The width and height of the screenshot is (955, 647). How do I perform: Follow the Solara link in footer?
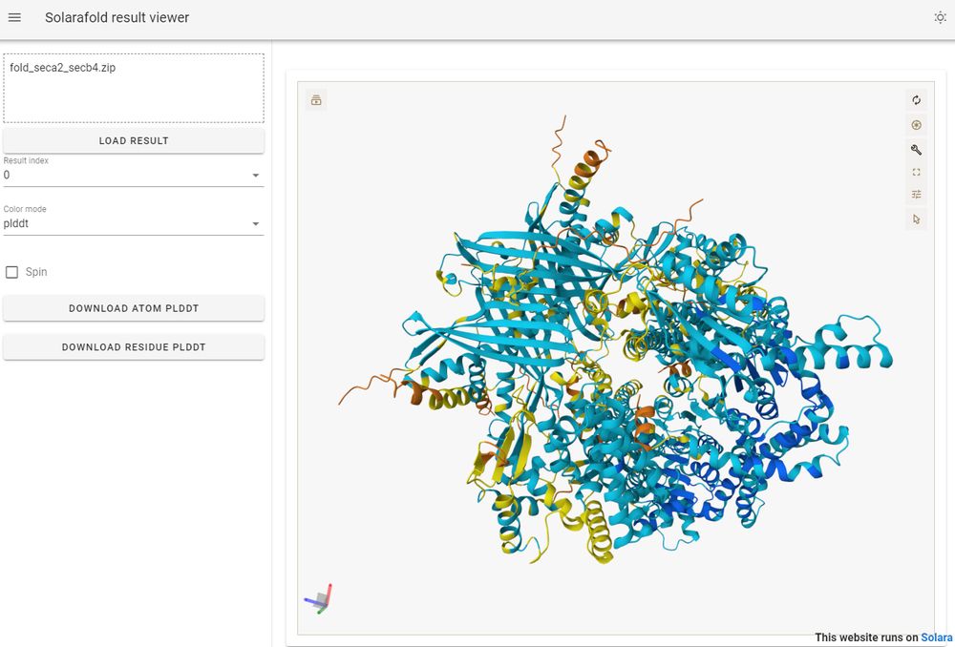point(936,637)
